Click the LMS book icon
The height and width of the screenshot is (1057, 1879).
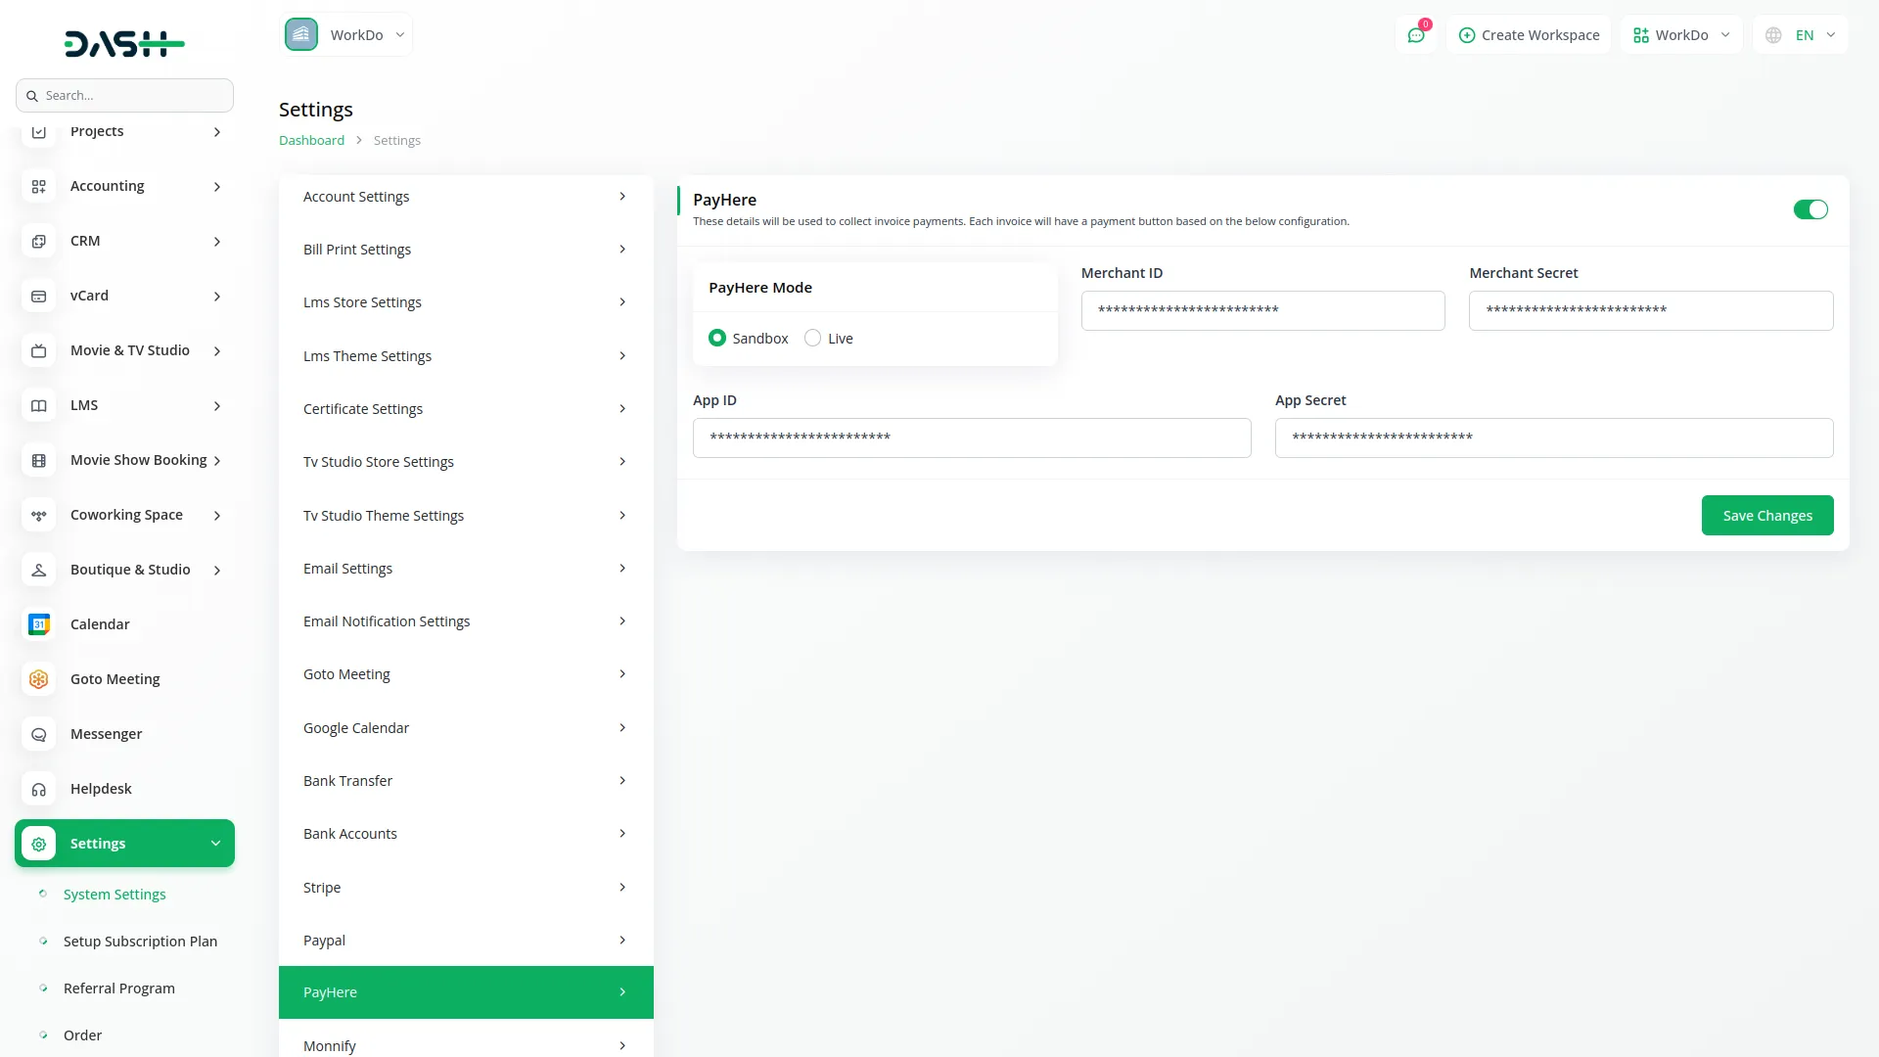[x=39, y=405]
